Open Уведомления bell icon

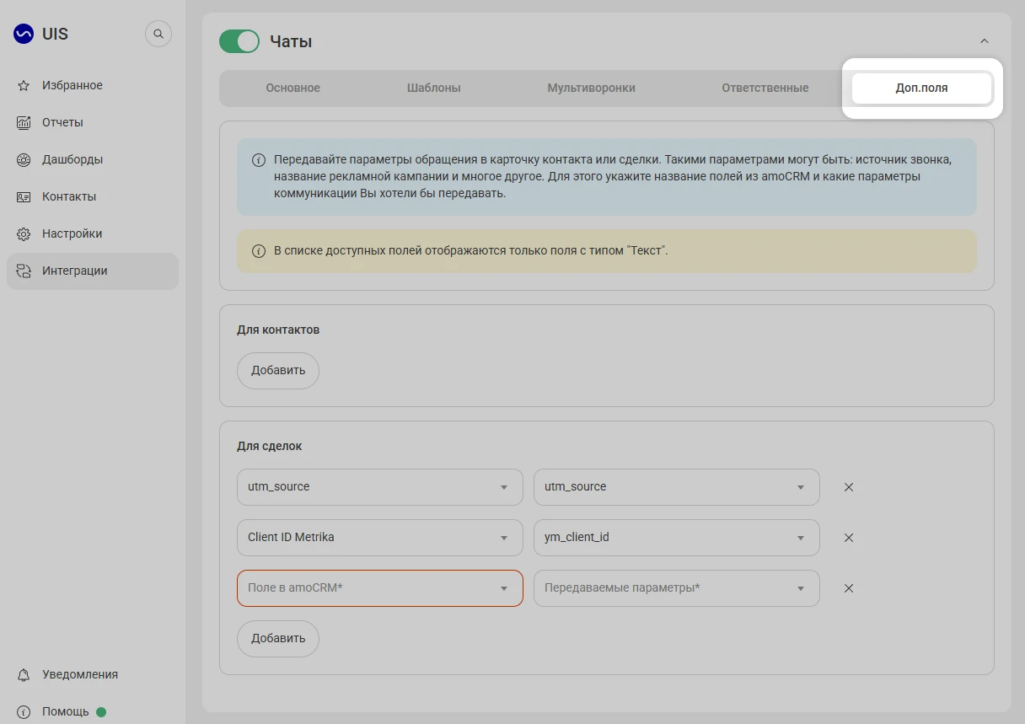(24, 674)
